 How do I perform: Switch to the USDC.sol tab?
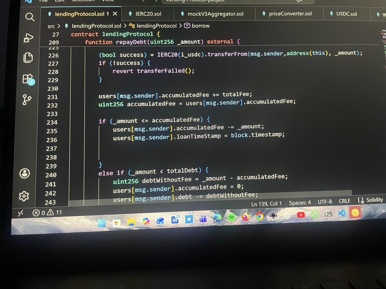click(x=344, y=14)
